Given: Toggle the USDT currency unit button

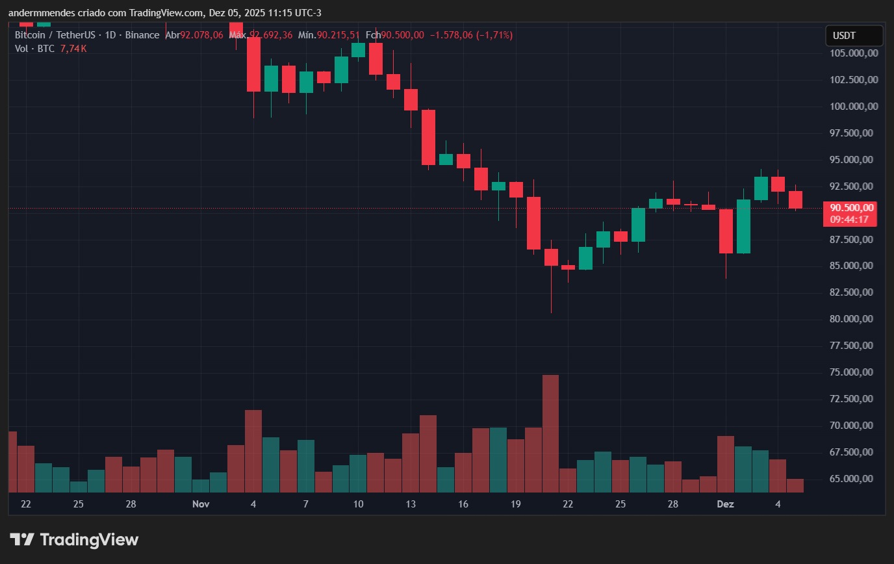Looking at the screenshot, I should 854,35.
